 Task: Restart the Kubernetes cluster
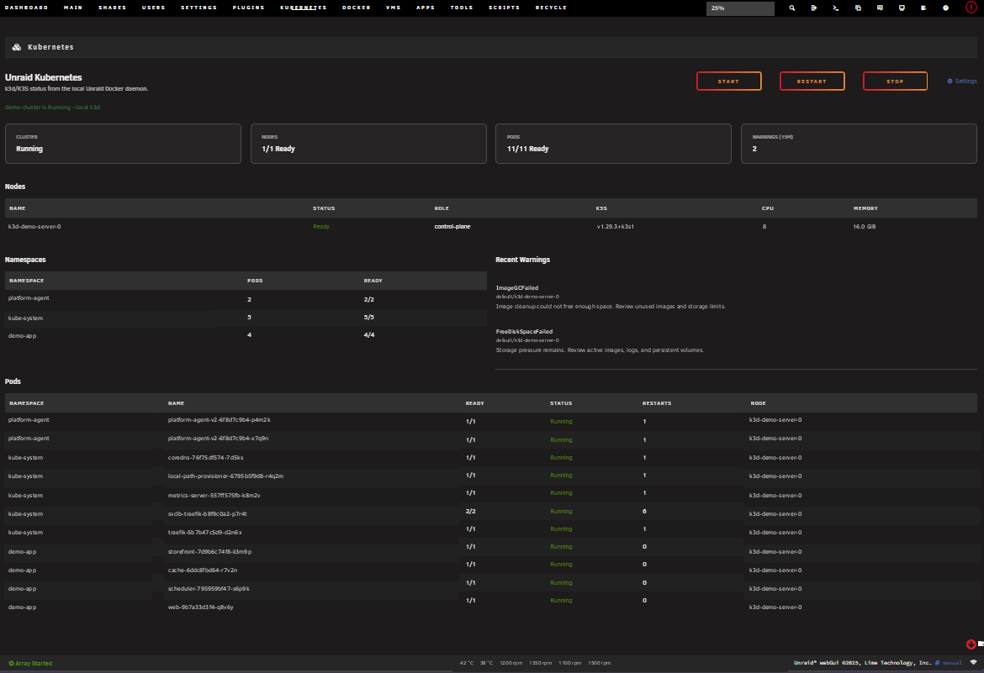(x=812, y=81)
